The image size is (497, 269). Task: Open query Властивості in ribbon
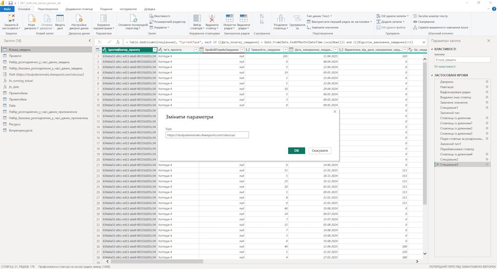click(x=160, y=16)
